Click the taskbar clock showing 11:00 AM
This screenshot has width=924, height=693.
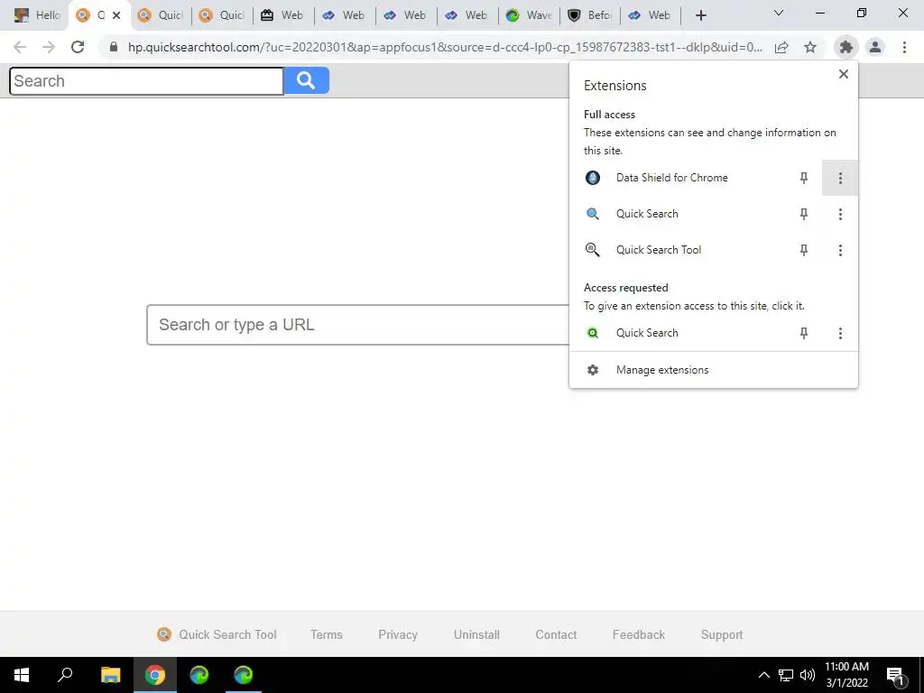[846, 675]
